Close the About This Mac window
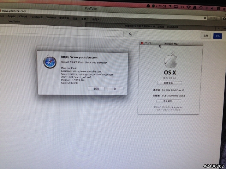This screenshot has width=226, height=169. 142,43
